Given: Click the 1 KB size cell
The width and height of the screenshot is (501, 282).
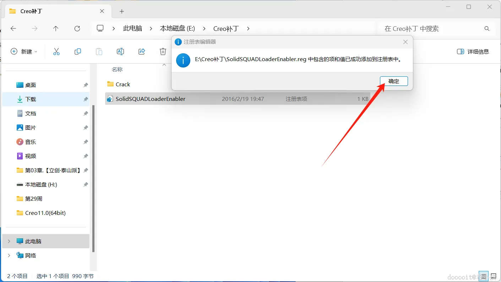Looking at the screenshot, I should pos(363,99).
